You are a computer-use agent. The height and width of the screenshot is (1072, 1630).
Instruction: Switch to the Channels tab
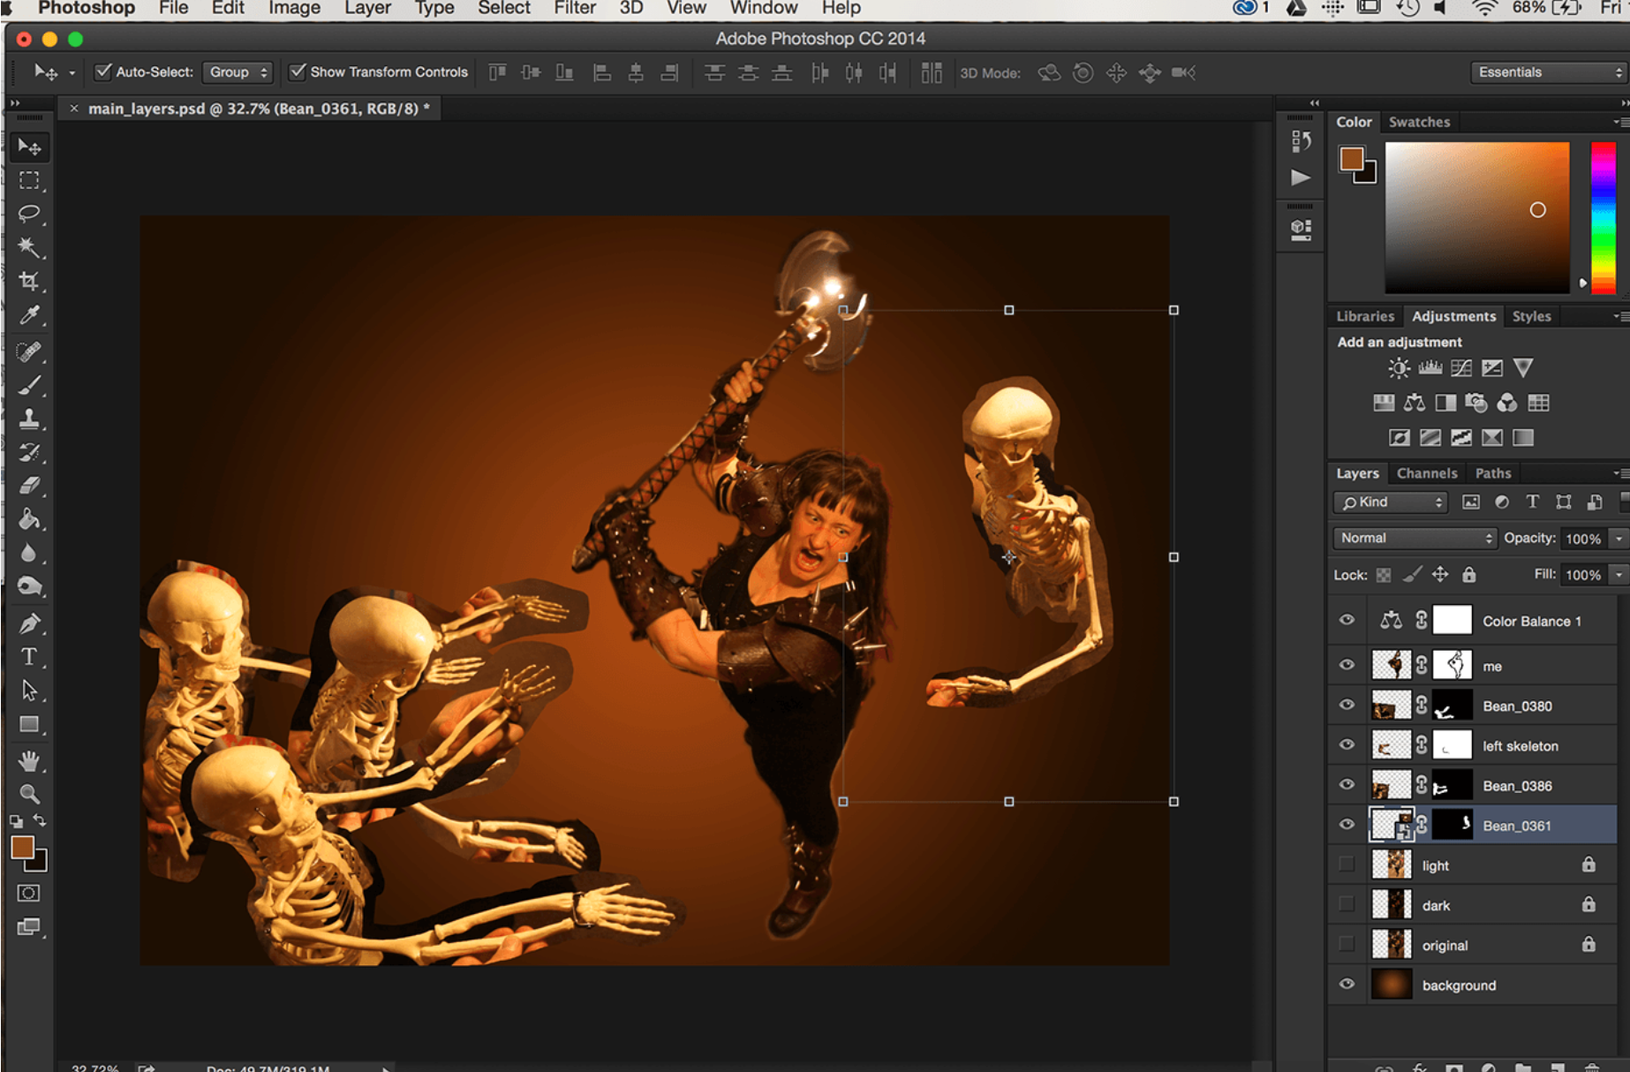pyautogui.click(x=1426, y=473)
